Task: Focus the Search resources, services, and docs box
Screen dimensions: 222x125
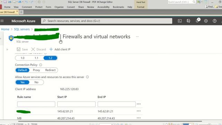Action: click(106, 21)
